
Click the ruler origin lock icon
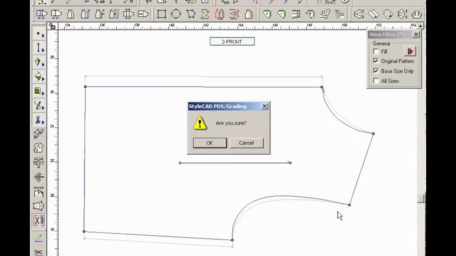52,26
